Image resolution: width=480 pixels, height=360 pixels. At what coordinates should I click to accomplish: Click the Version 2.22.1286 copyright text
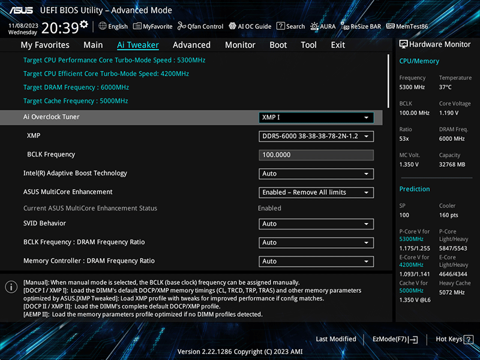click(240, 352)
